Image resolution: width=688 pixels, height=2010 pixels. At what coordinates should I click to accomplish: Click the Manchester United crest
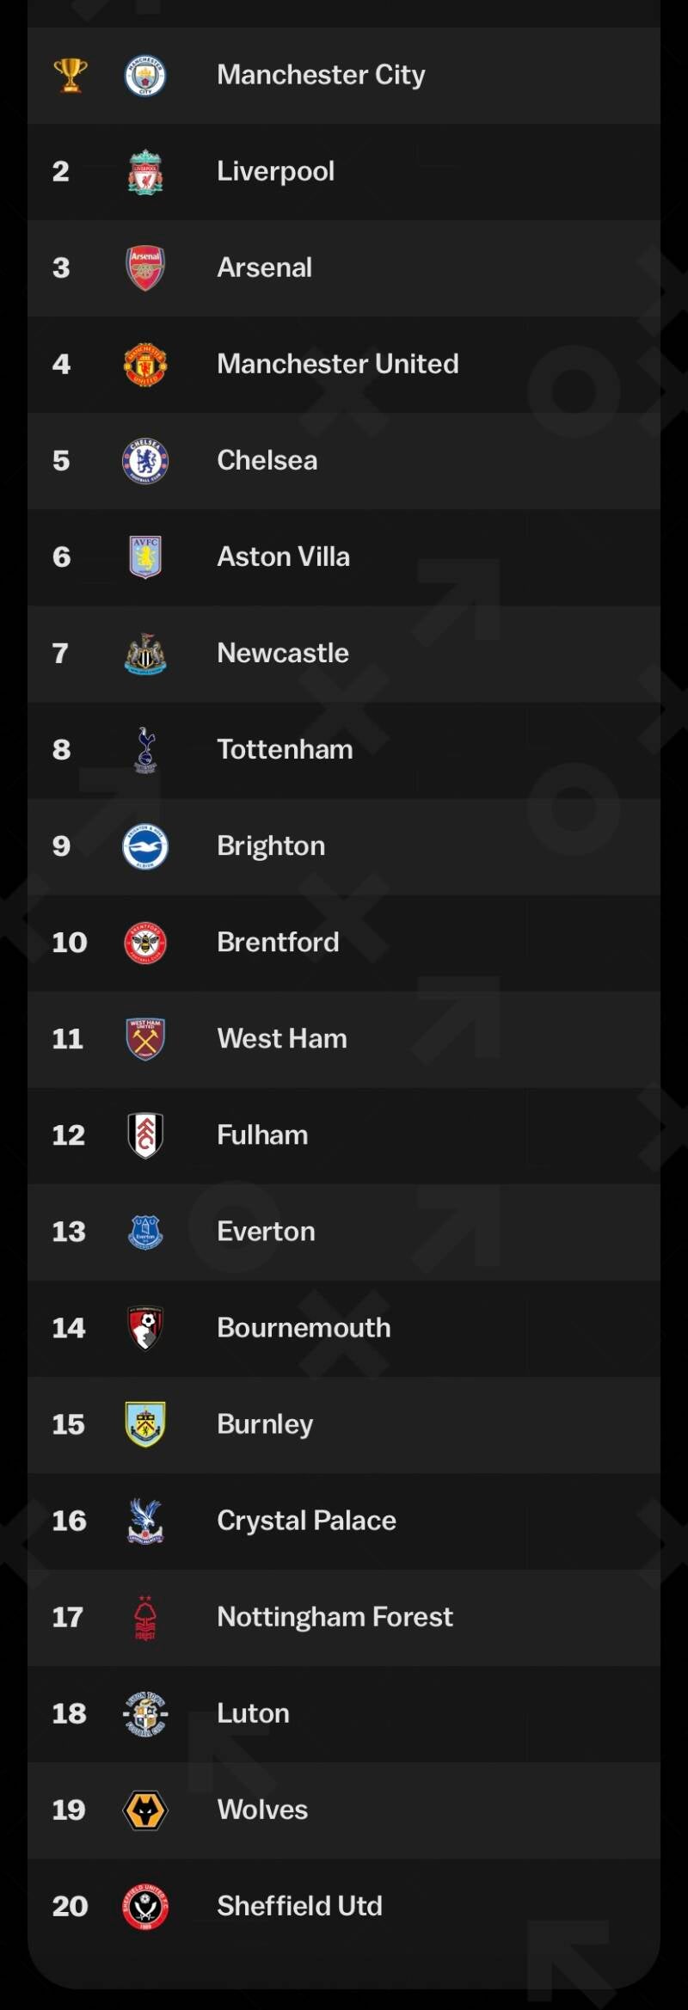tap(145, 365)
